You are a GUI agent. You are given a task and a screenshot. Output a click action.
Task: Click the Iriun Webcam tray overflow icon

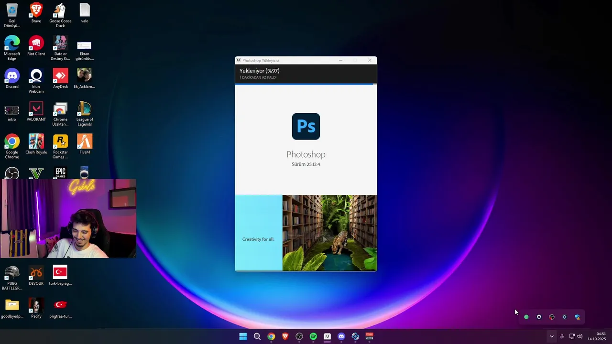(539, 317)
